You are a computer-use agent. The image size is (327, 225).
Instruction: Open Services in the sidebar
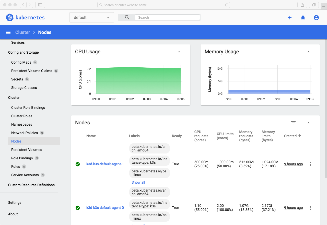(18, 42)
